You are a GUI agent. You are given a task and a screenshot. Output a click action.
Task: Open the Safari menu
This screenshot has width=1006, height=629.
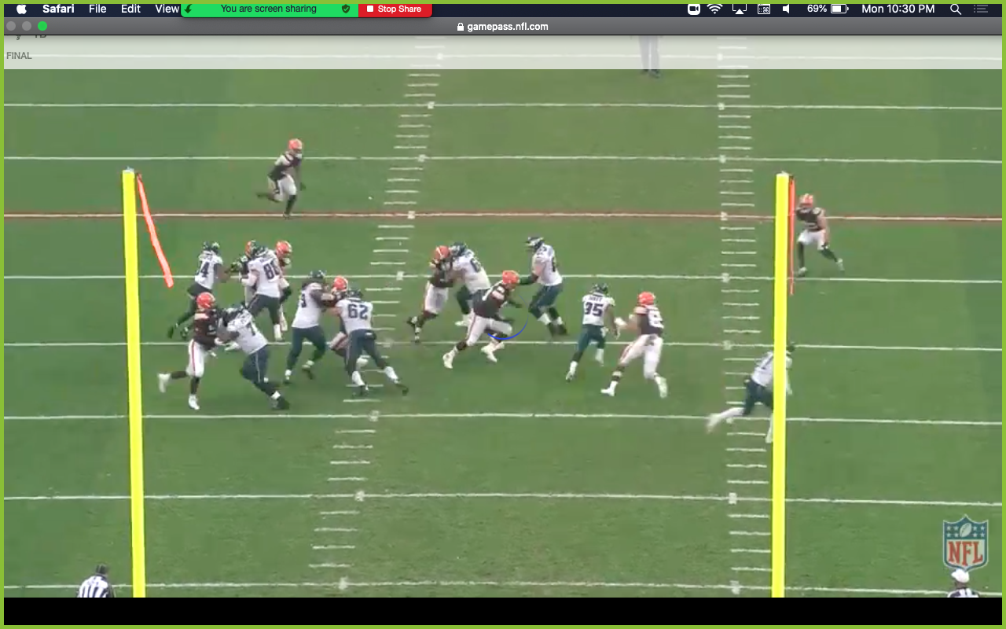coord(58,9)
